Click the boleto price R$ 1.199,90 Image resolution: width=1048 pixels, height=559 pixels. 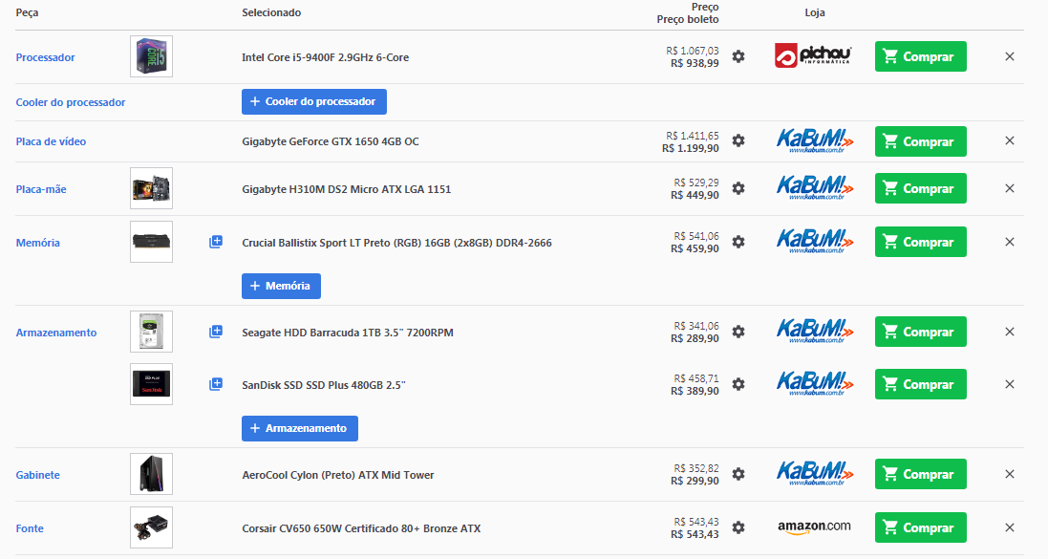point(691,148)
